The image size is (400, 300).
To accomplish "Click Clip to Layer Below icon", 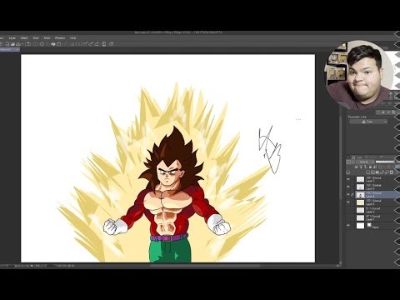I will click(356, 167).
